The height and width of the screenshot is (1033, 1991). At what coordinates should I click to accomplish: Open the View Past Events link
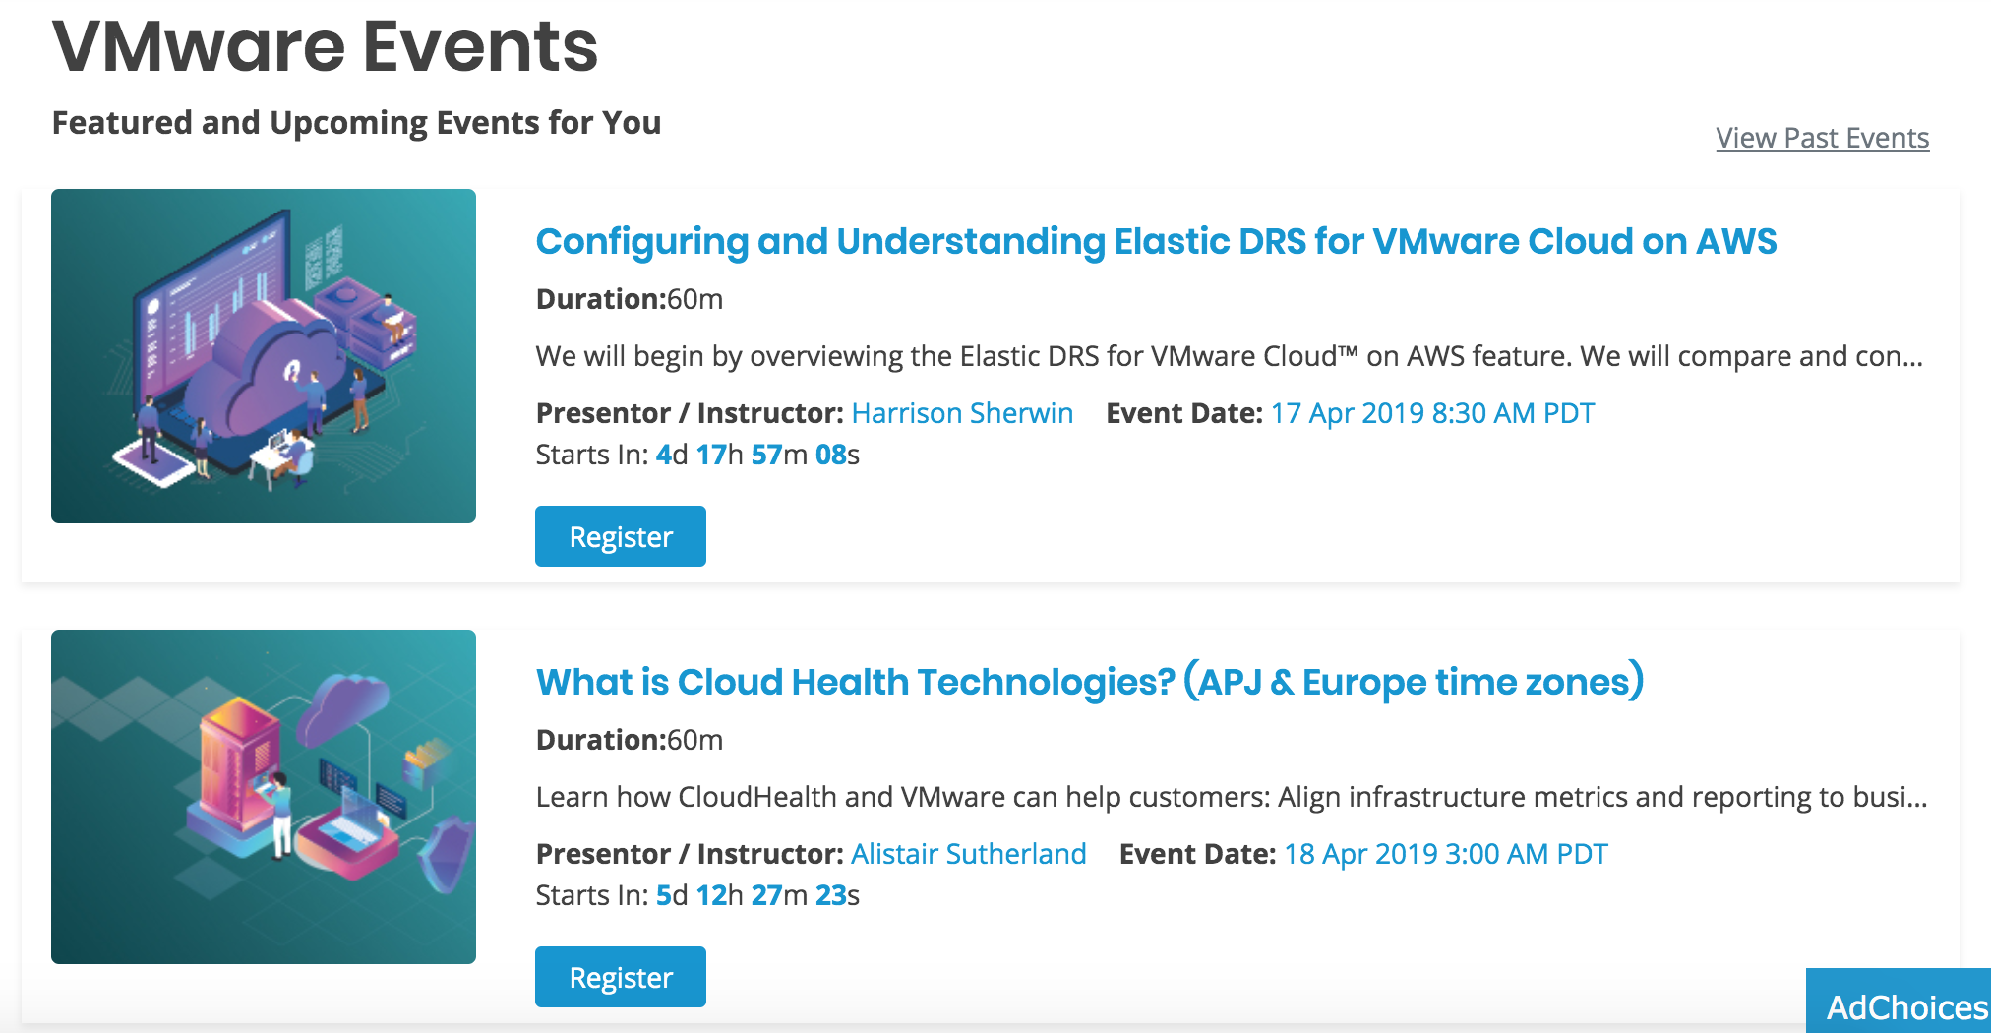coord(1822,138)
